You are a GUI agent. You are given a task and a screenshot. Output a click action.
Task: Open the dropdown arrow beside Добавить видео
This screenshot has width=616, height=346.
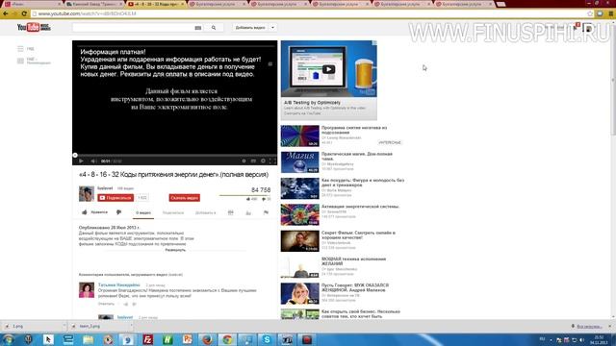(272, 28)
